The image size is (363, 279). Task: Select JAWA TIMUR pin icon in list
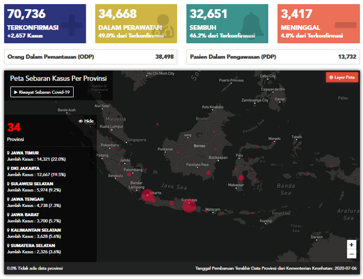(x=9, y=153)
